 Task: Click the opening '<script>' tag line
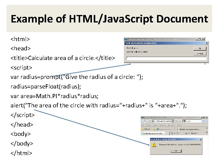click(21, 67)
